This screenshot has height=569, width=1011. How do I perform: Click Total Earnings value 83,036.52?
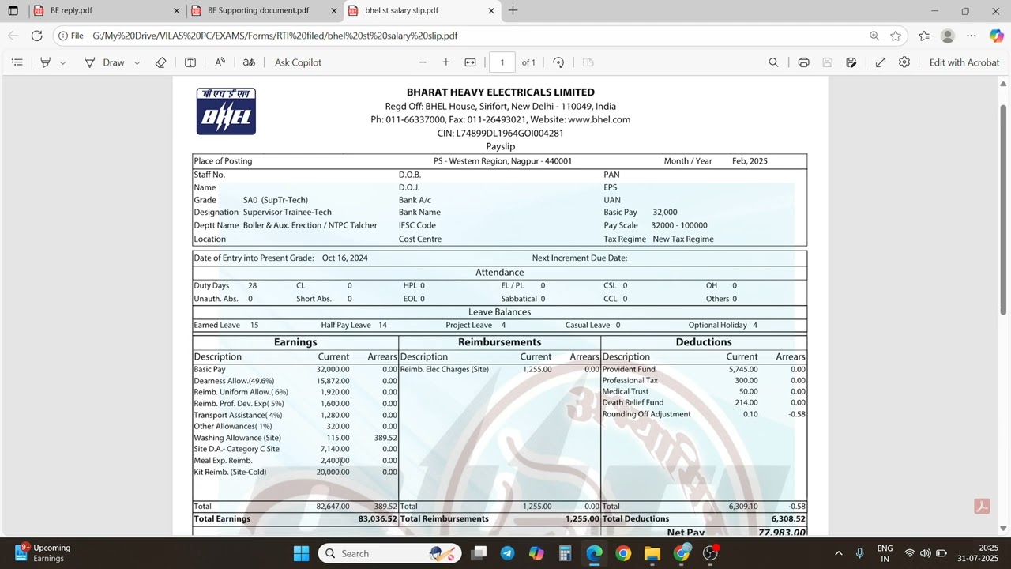coord(378,519)
